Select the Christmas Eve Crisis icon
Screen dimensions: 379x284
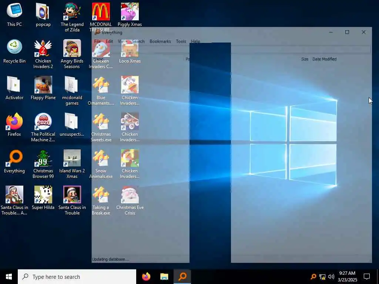pyautogui.click(x=130, y=200)
